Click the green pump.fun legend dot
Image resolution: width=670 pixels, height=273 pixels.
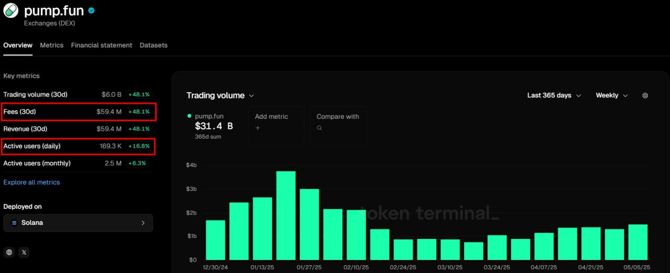point(189,116)
